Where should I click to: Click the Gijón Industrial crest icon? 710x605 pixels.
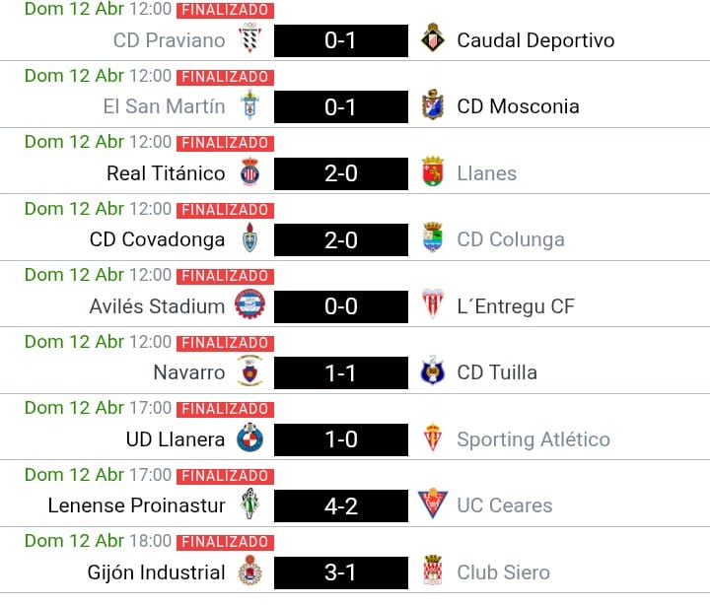(249, 572)
